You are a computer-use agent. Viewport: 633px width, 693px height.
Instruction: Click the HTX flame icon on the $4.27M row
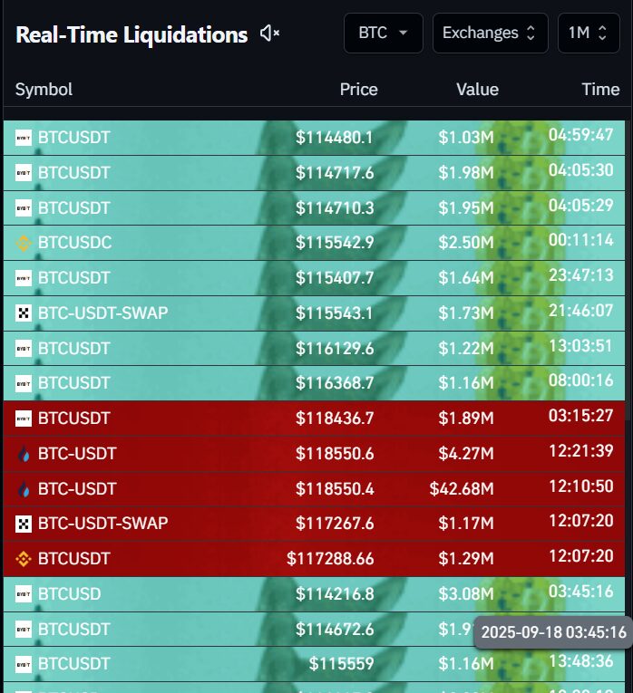(x=24, y=454)
